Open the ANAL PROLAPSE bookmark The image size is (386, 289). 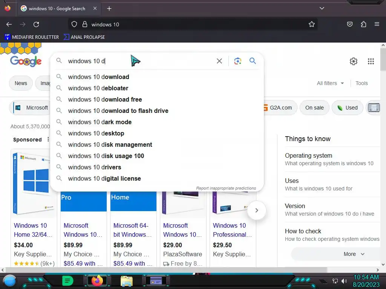click(84, 37)
